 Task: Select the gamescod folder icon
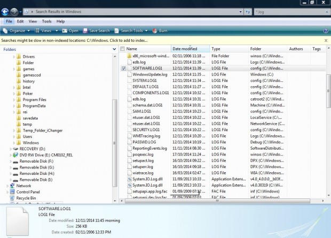tap(19, 75)
